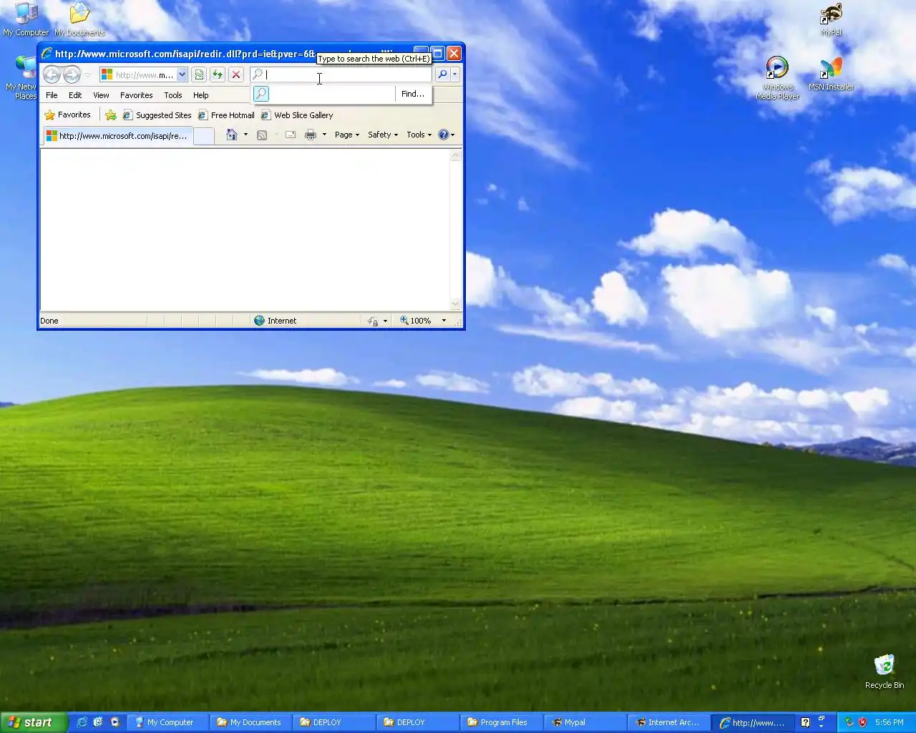This screenshot has height=733, width=916.
Task: Click the page scrollbar up arrow
Action: pyautogui.click(x=456, y=155)
